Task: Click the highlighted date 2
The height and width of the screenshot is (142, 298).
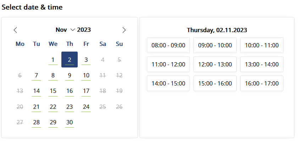Action: point(70,60)
